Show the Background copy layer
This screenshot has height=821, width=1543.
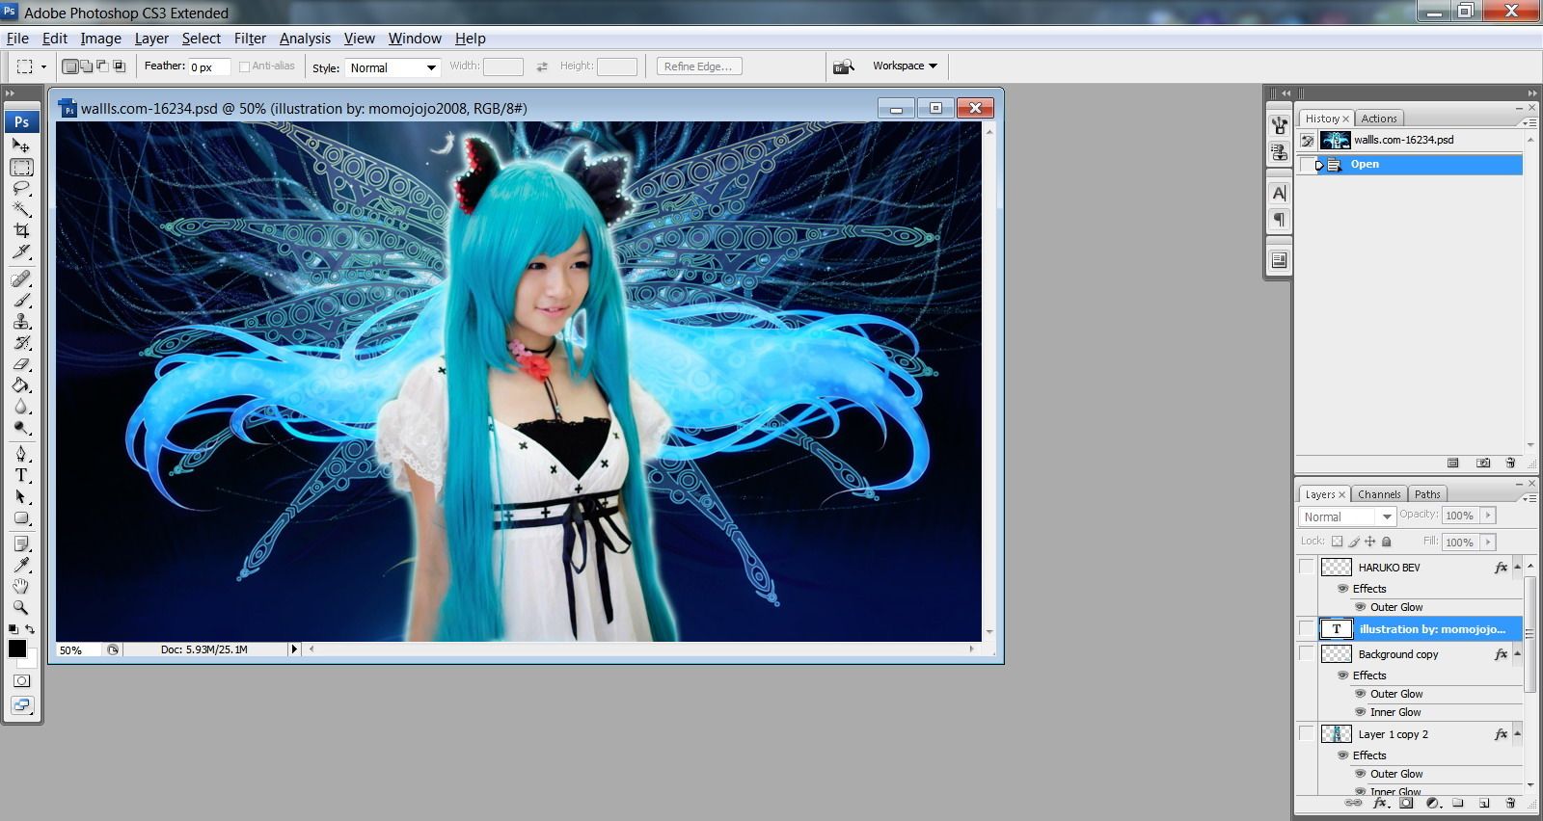1307,653
